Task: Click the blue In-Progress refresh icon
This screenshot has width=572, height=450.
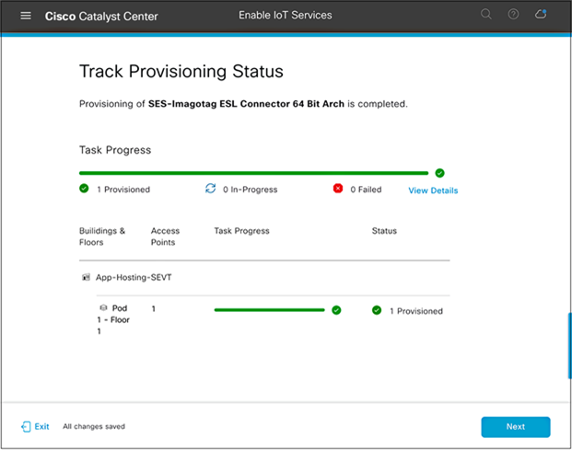Action: pos(211,189)
